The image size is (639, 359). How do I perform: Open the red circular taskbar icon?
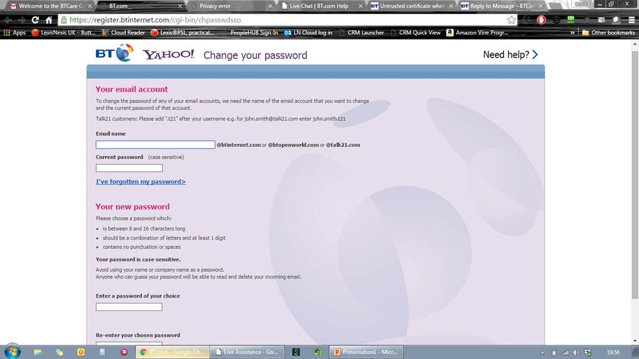124,352
